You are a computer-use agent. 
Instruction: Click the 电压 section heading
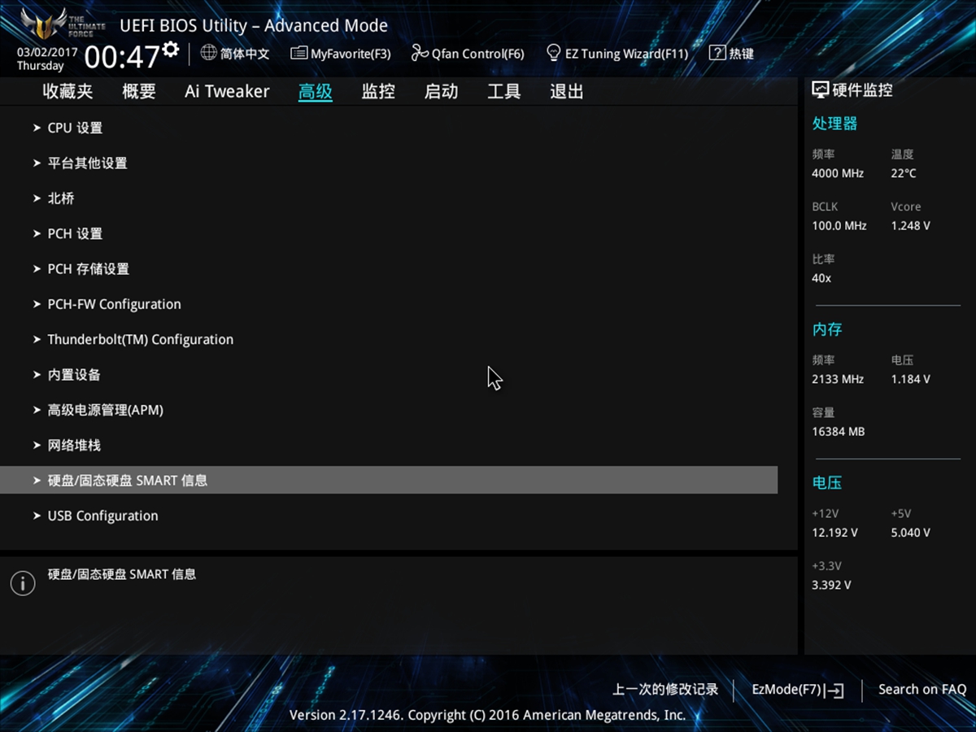pos(827,482)
